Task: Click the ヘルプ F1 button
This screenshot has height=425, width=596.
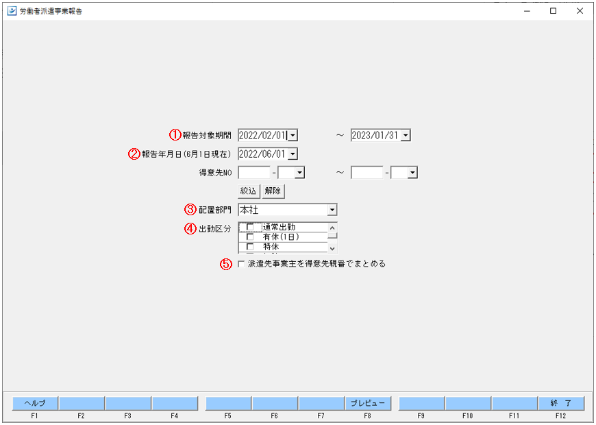Action: (35, 403)
